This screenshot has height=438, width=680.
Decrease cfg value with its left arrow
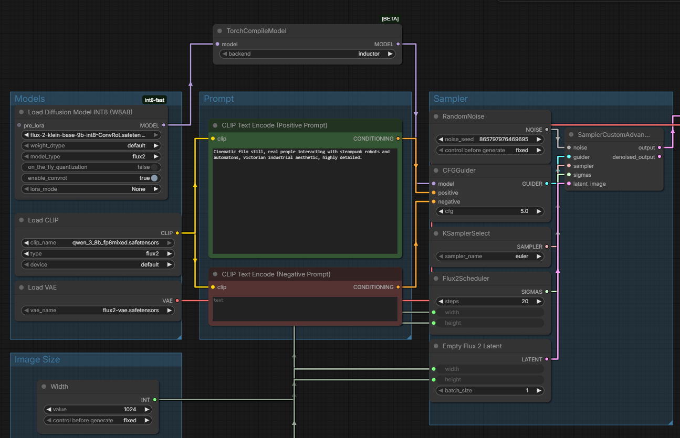pyautogui.click(x=442, y=211)
